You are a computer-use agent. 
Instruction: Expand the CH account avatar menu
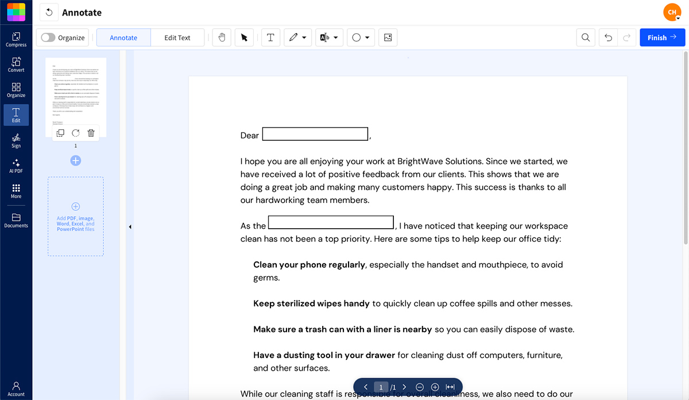tap(672, 11)
